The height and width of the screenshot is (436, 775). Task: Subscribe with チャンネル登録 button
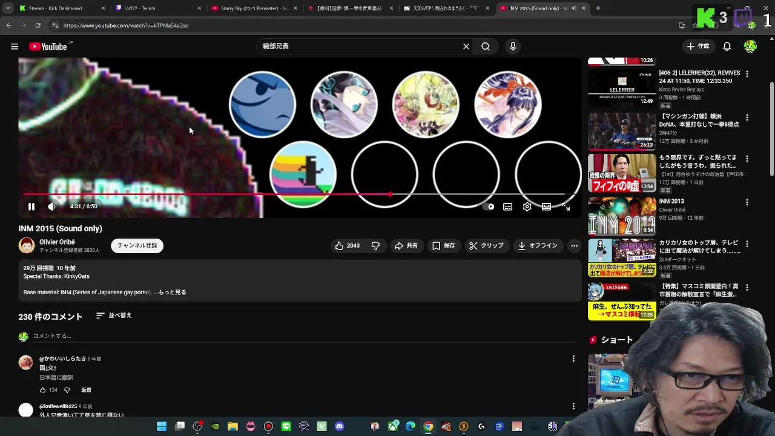click(x=137, y=245)
